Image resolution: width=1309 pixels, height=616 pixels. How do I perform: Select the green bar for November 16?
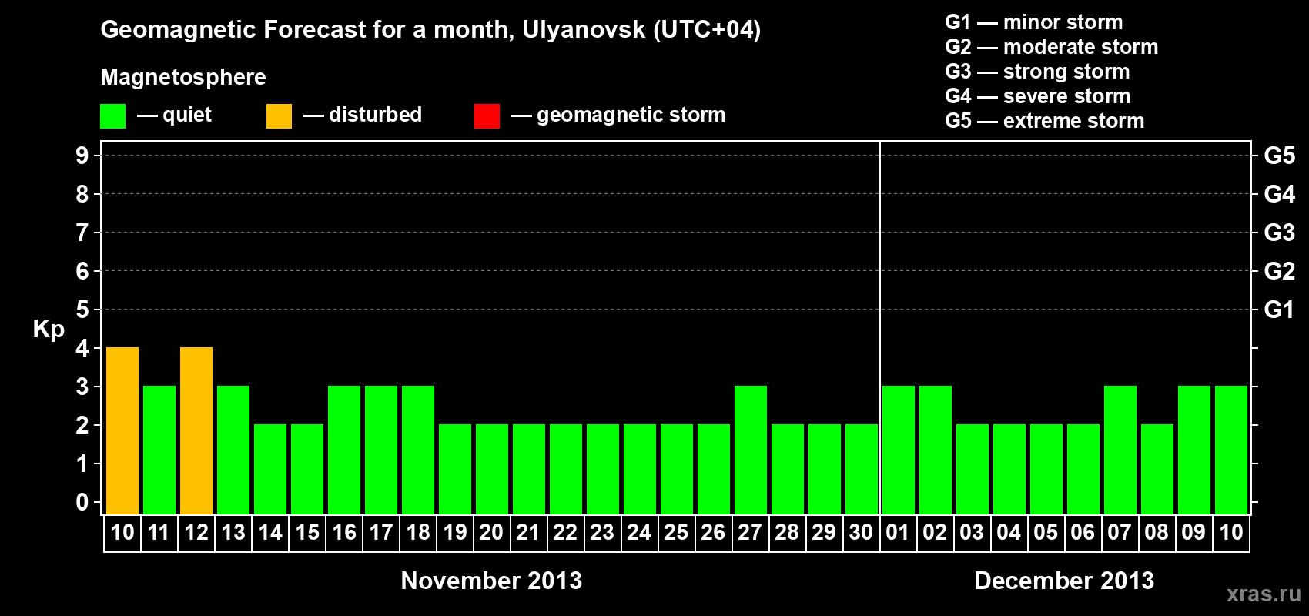point(344,450)
